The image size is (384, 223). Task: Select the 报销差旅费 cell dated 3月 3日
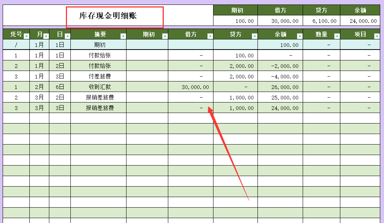click(99, 108)
